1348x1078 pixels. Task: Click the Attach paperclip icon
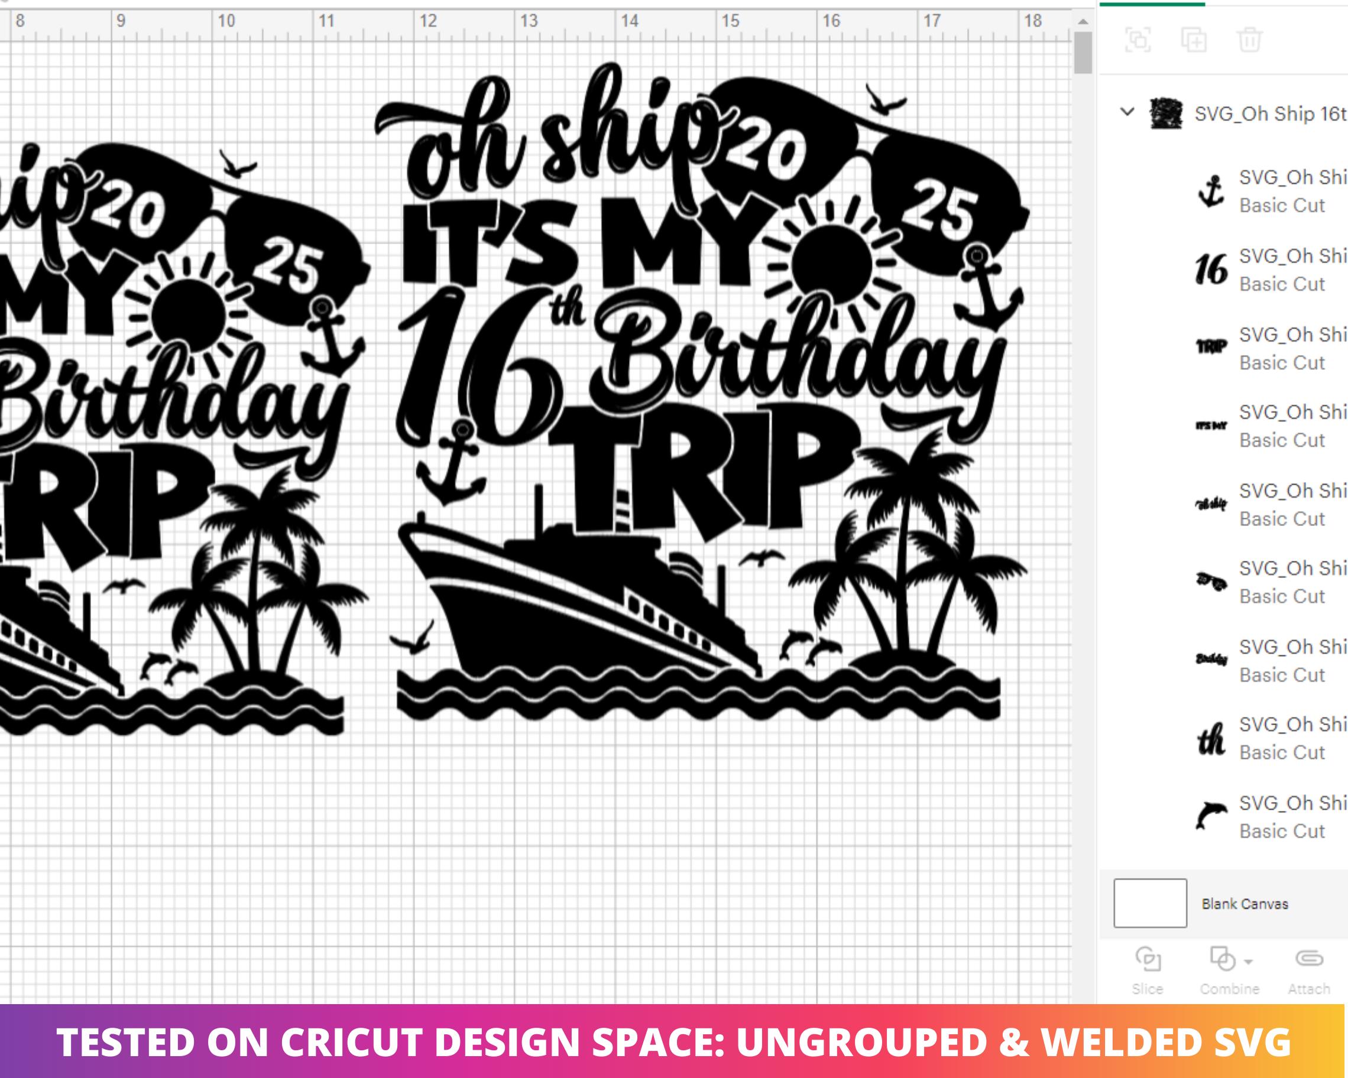1309,959
